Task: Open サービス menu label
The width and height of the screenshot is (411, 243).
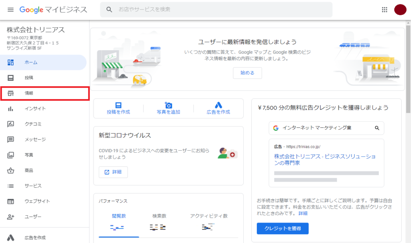Action: (33, 186)
